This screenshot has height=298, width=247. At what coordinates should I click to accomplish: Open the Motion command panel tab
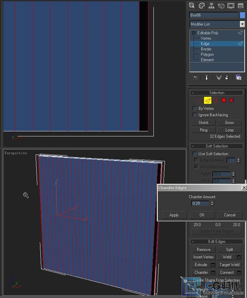[221, 6]
